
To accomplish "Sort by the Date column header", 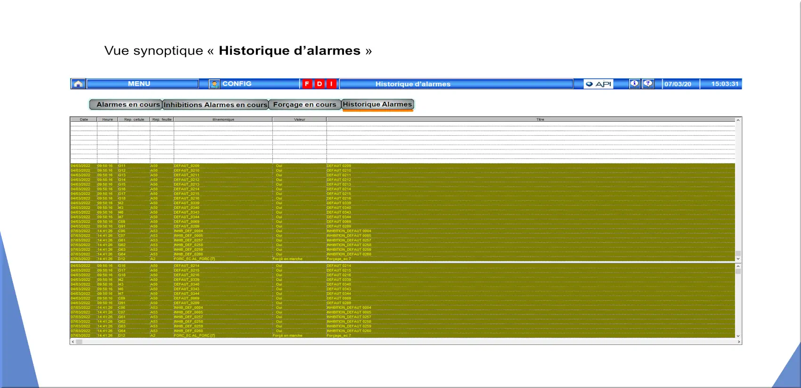I will point(84,119).
